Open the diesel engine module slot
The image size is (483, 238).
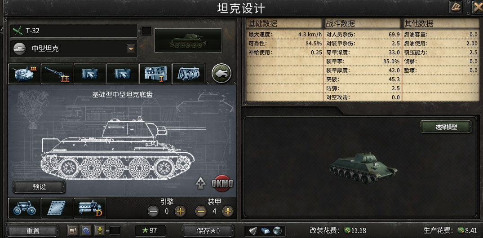pyautogui.click(x=90, y=208)
